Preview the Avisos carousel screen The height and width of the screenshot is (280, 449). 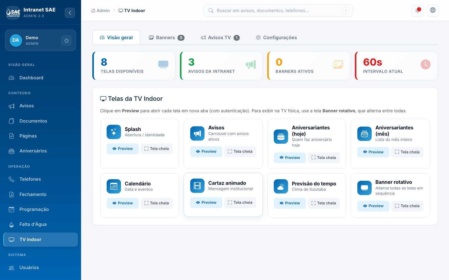(206, 152)
